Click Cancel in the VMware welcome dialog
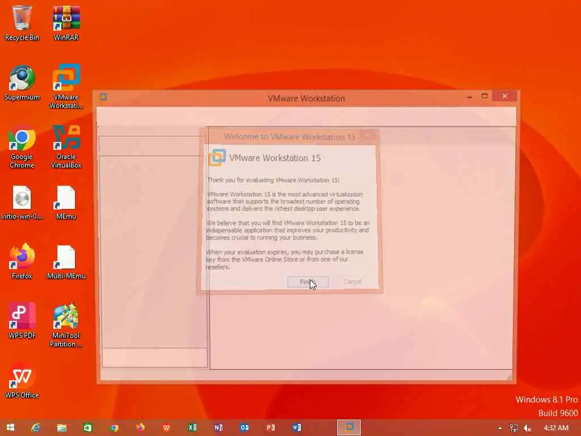 point(352,282)
